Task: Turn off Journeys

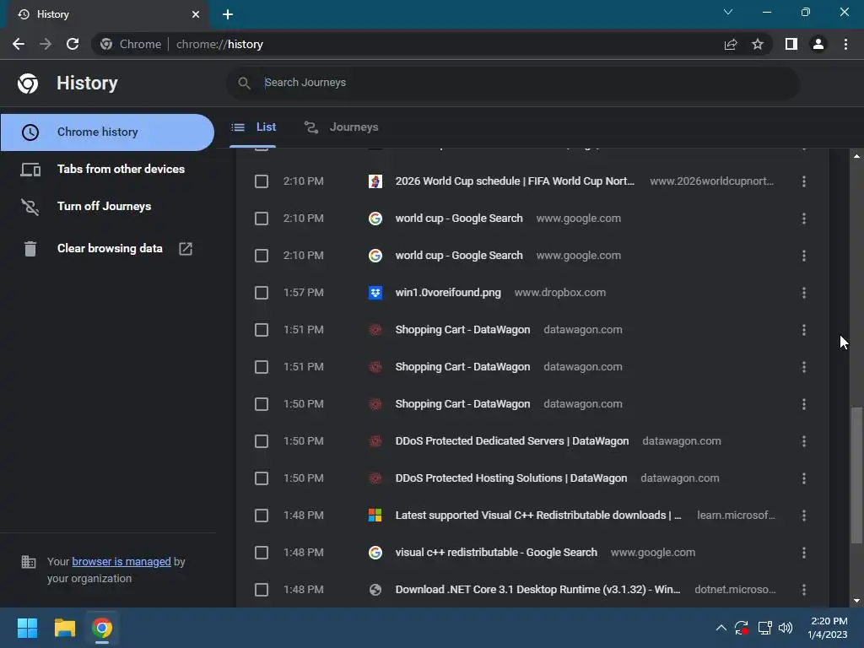Action: (107, 206)
